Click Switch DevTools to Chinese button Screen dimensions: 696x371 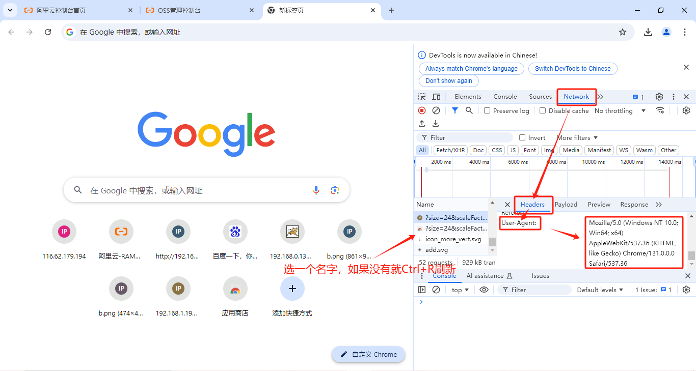573,69
